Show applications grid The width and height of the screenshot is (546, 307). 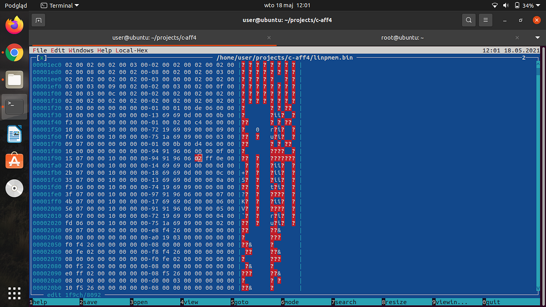pos(15,293)
